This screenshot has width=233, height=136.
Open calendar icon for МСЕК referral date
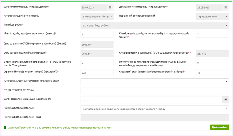(226, 100)
